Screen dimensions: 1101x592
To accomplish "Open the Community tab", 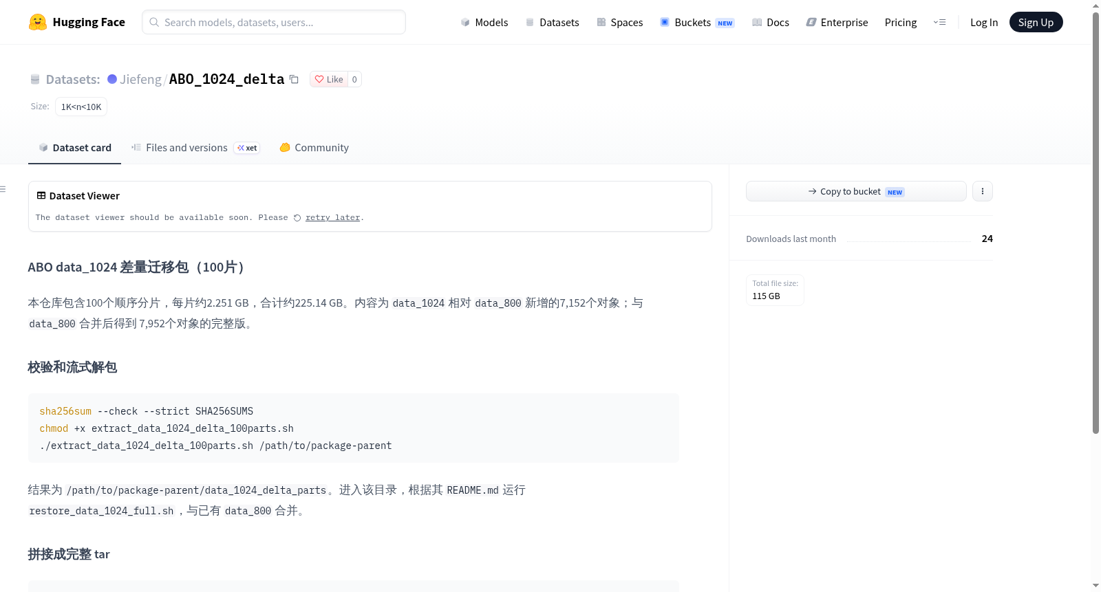I will pyautogui.click(x=314, y=148).
